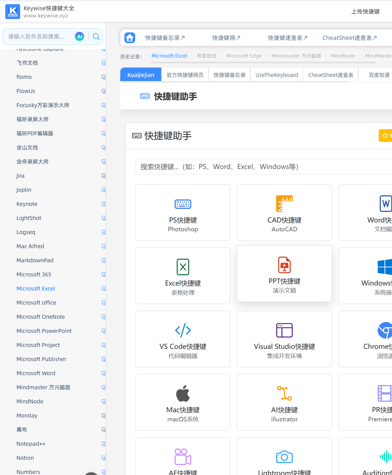Viewport: 392px width, 475px height.
Task: Open the CAD快捷键 AutoCAD card
Action: (x=284, y=212)
